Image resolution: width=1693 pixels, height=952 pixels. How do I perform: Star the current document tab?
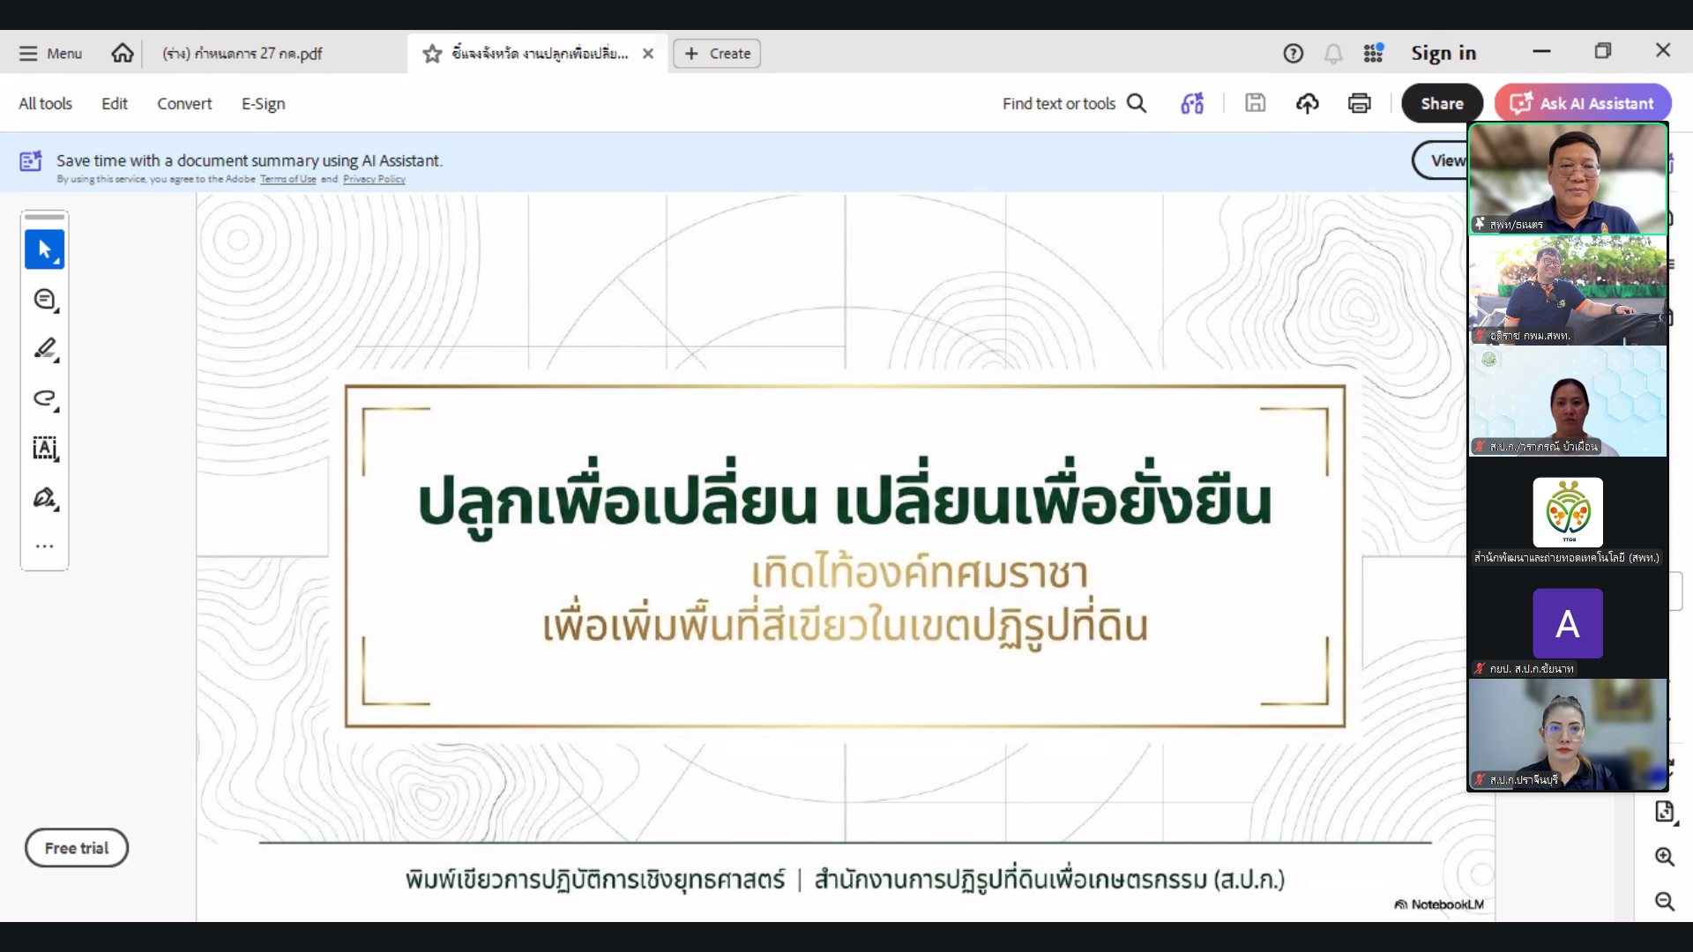432,54
